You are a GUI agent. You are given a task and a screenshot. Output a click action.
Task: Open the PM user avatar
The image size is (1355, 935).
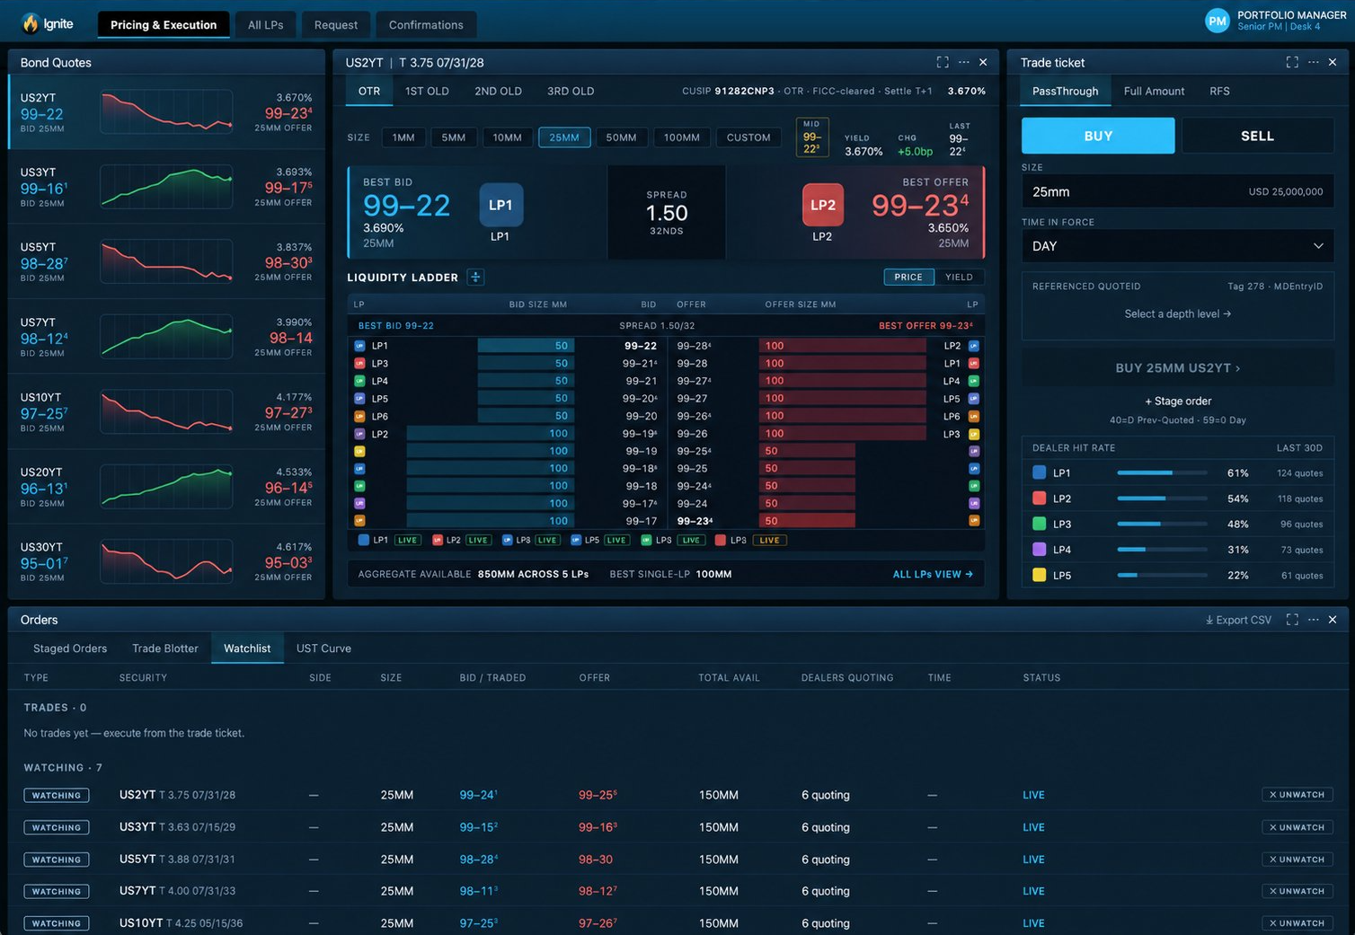pyautogui.click(x=1217, y=21)
